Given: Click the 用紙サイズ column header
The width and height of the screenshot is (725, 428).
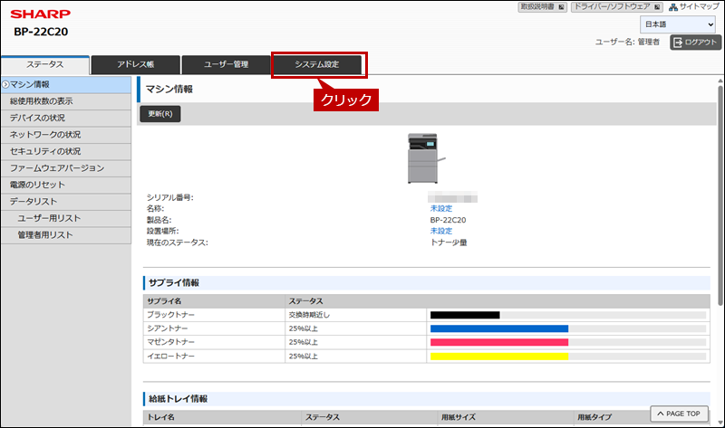Looking at the screenshot, I should point(459,417).
